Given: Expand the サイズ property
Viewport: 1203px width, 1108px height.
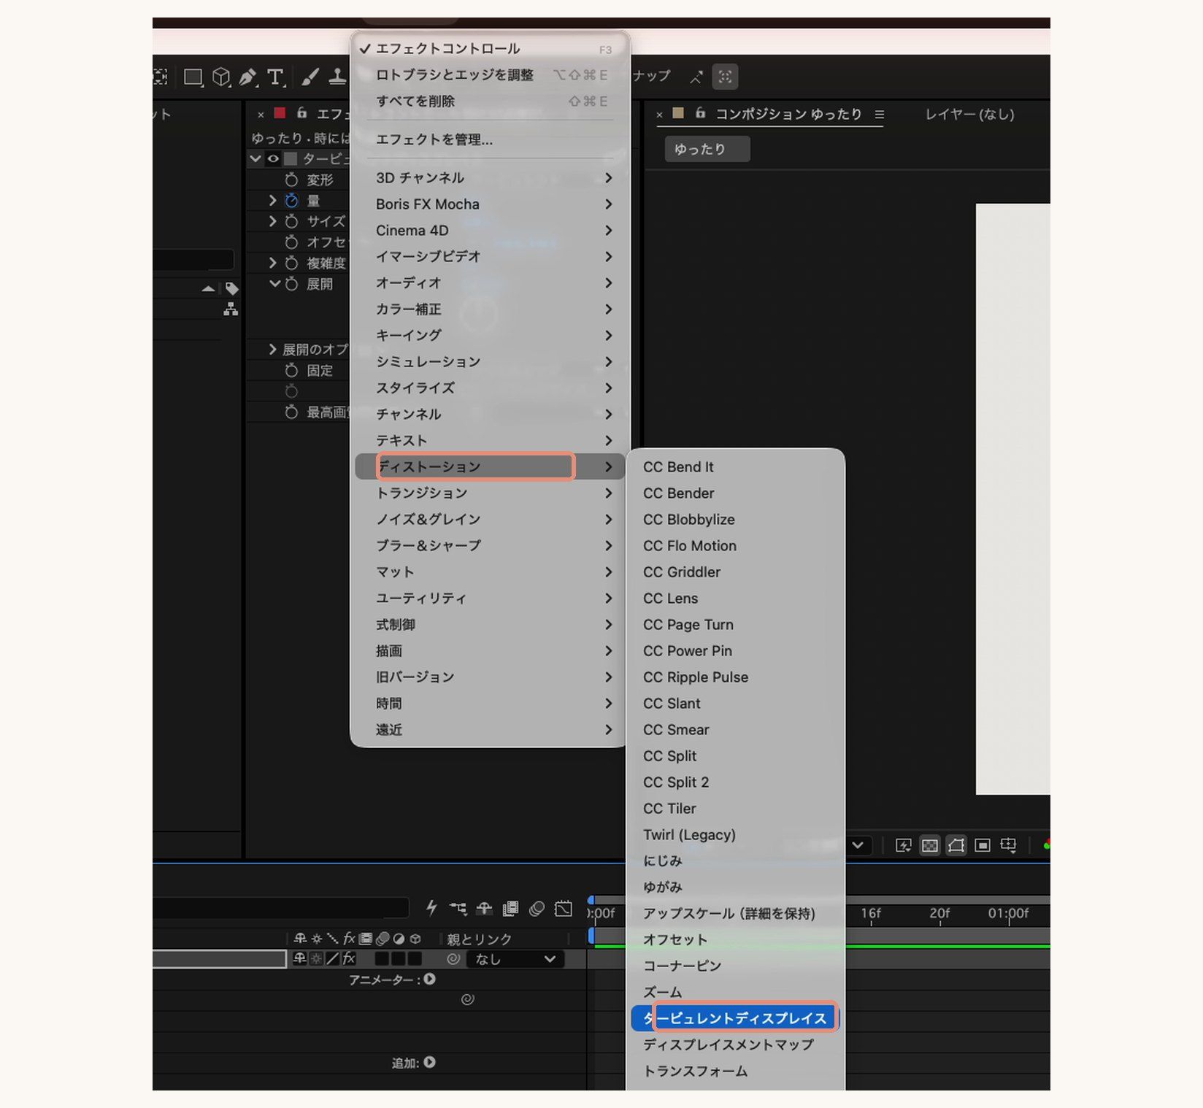Looking at the screenshot, I should (x=272, y=221).
